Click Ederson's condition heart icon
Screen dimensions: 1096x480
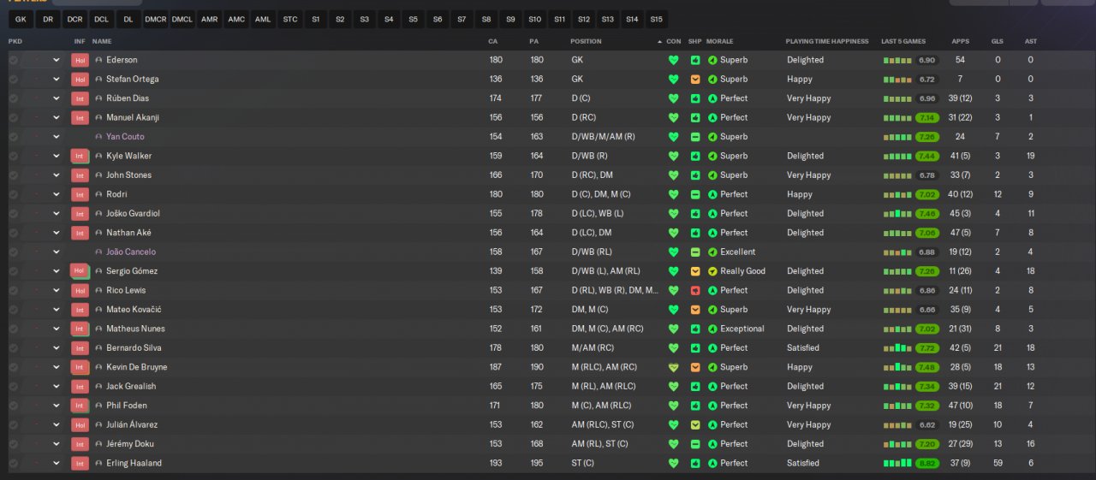coord(673,60)
